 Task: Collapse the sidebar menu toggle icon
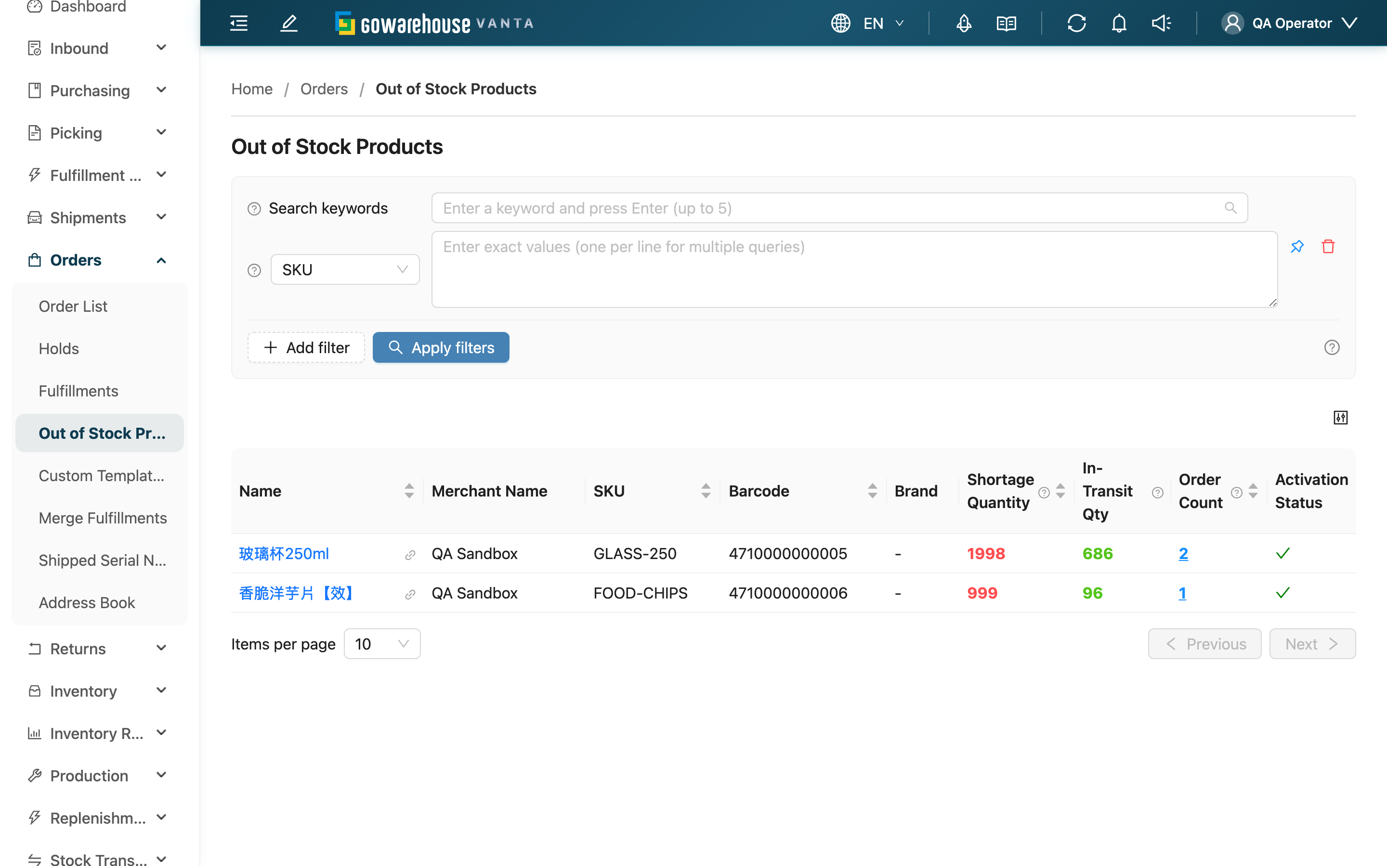(x=238, y=23)
